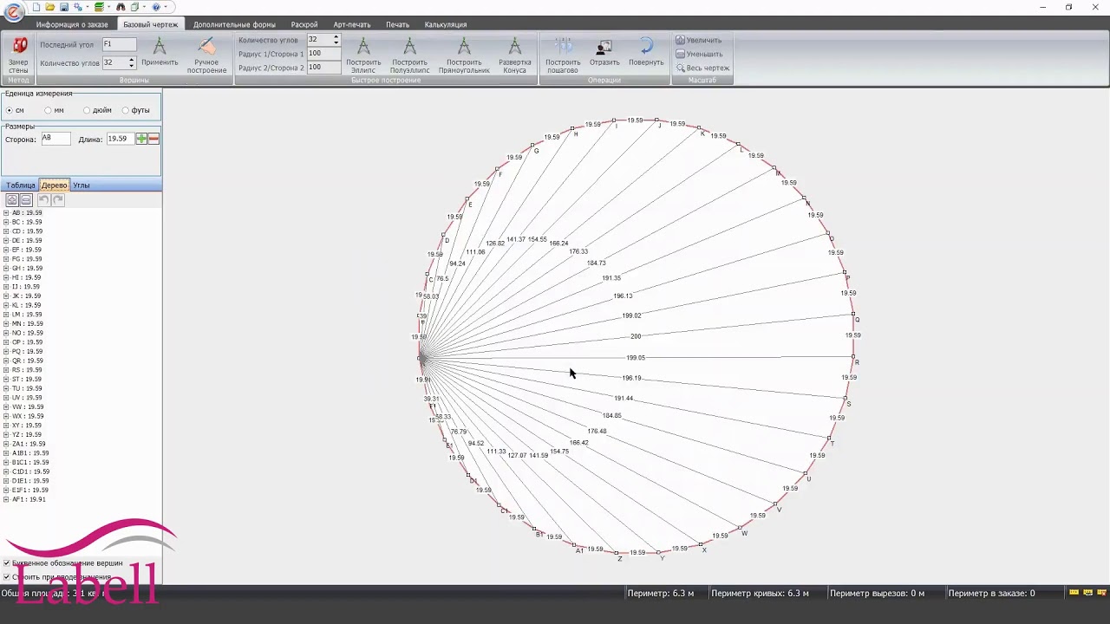Image resolution: width=1110 pixels, height=624 pixels.
Task: Expand the GH : 19.59 tree node
Action: tap(6, 269)
